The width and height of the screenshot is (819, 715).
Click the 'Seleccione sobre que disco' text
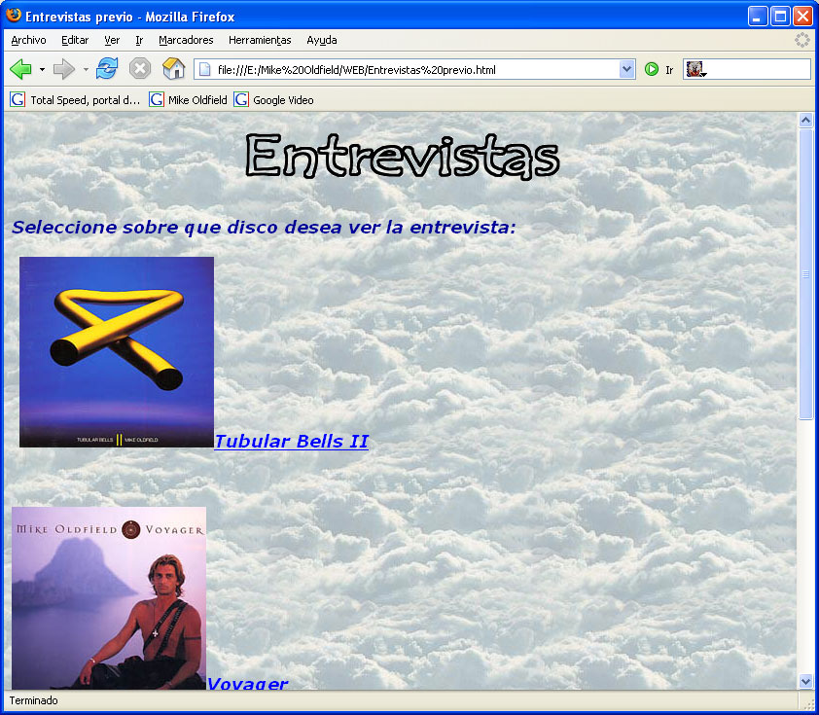coord(264,228)
